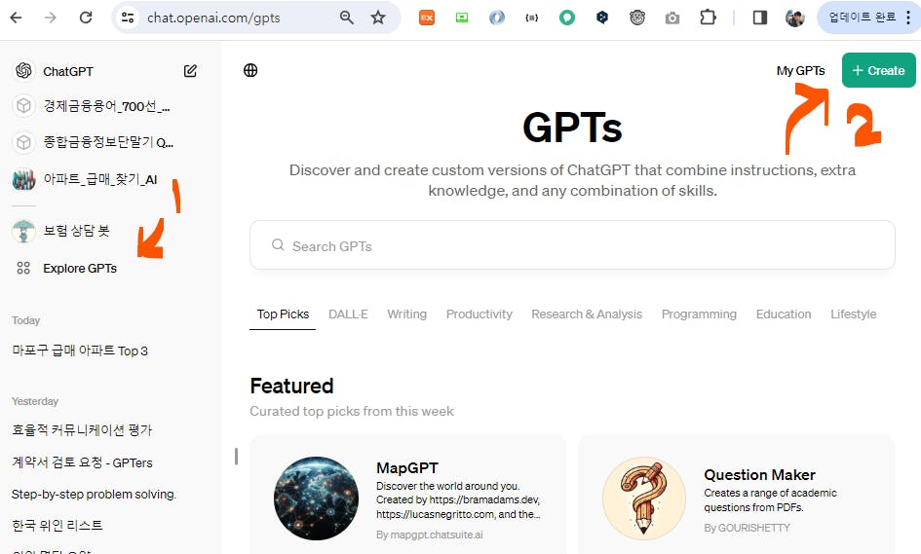The image size is (921, 554).
Task: Click the green round extension icon
Action: click(567, 18)
